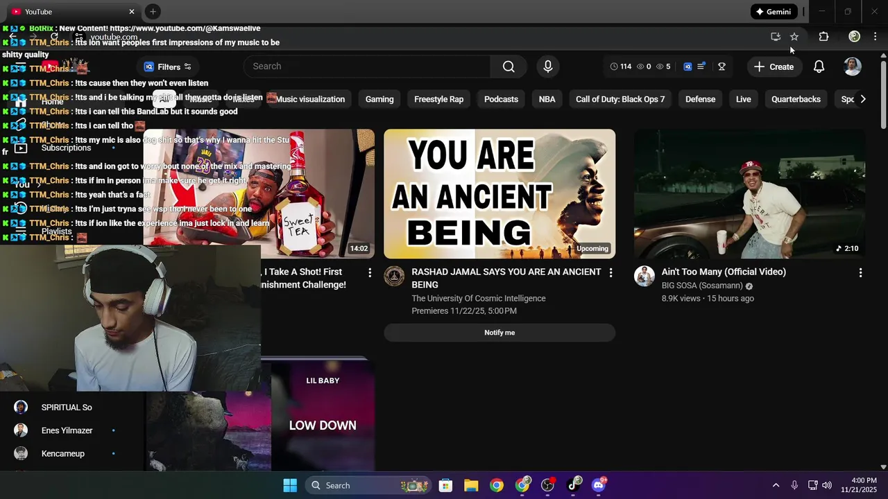Open Enes Yilmazer subscription channel
Image resolution: width=888 pixels, height=499 pixels.
pos(67,430)
